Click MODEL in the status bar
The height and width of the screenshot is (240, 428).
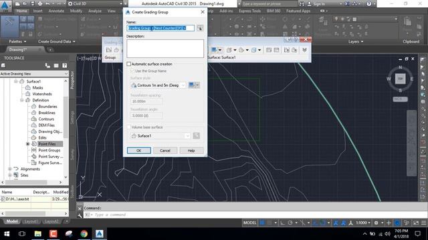point(249,223)
